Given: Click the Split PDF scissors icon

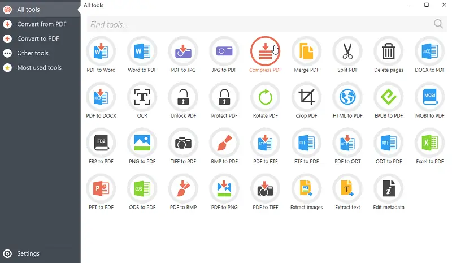Looking at the screenshot, I should click(x=347, y=51).
